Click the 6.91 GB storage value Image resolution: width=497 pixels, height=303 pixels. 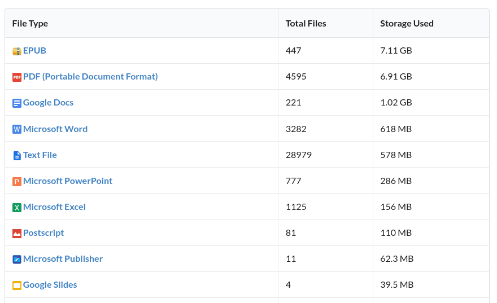396,76
